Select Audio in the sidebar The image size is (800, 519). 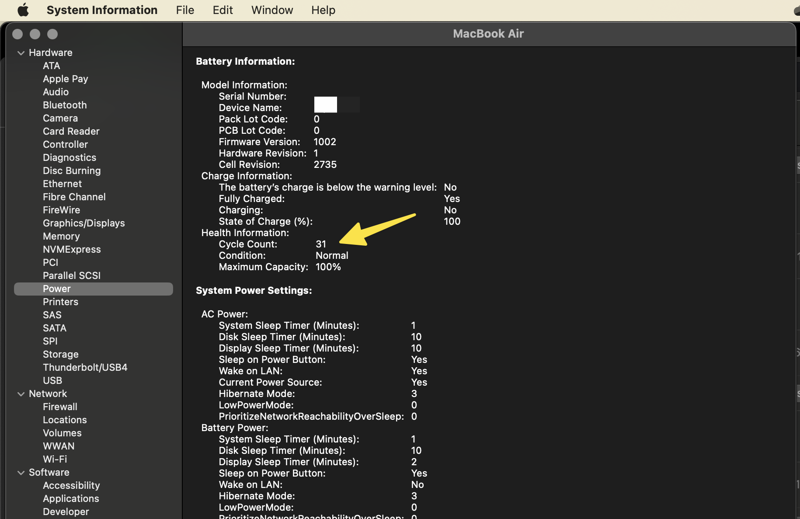click(x=56, y=92)
